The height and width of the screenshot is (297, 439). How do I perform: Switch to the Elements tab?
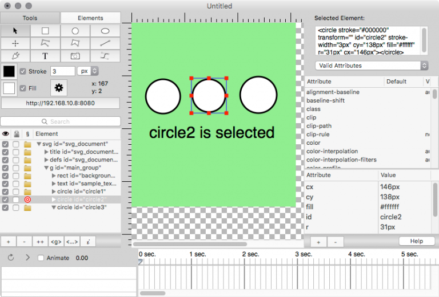point(90,18)
